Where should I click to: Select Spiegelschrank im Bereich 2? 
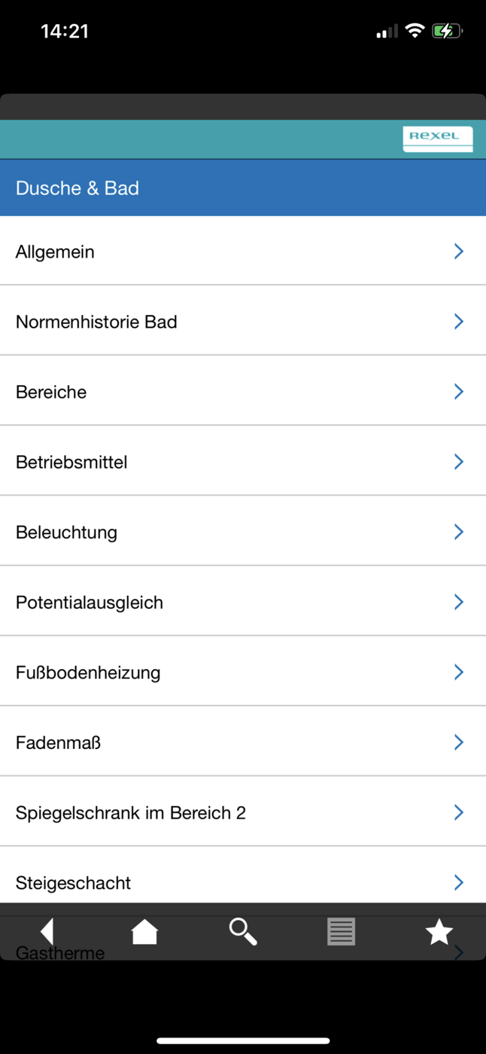pyautogui.click(x=131, y=812)
